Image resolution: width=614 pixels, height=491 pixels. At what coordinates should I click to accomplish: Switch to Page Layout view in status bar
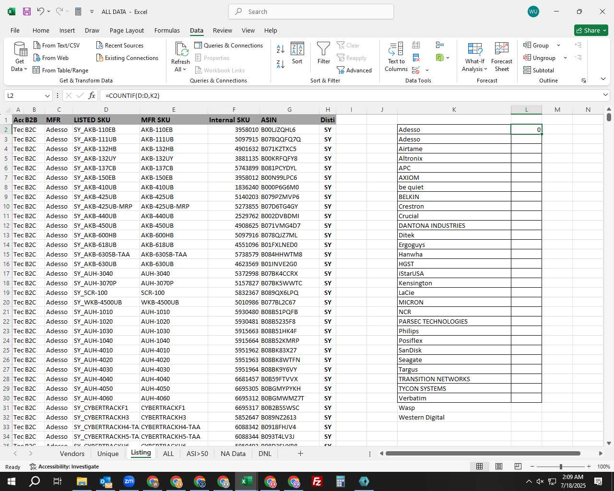tap(499, 467)
